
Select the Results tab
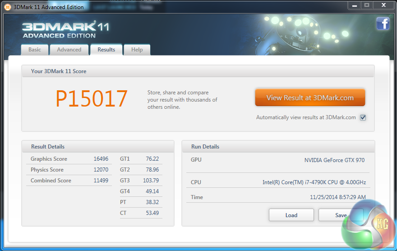coord(106,50)
